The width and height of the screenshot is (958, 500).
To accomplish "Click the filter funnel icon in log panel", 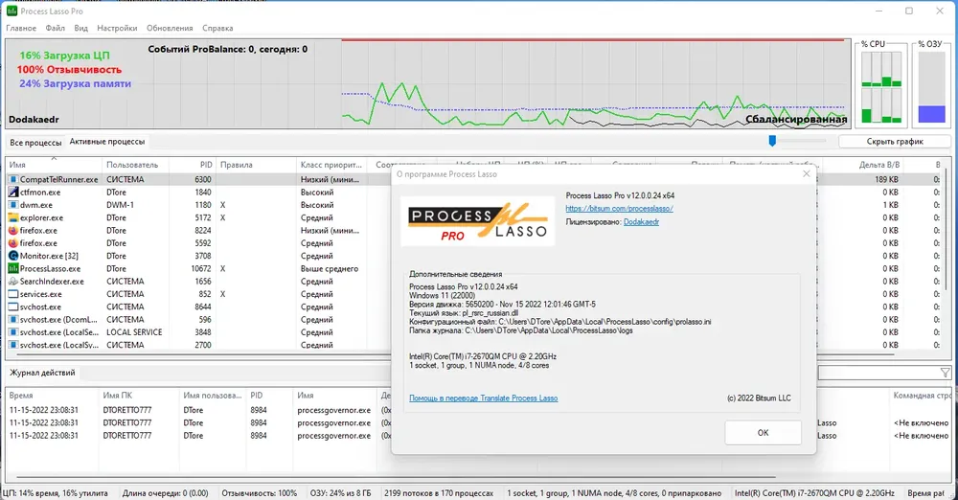I will pos(946,373).
